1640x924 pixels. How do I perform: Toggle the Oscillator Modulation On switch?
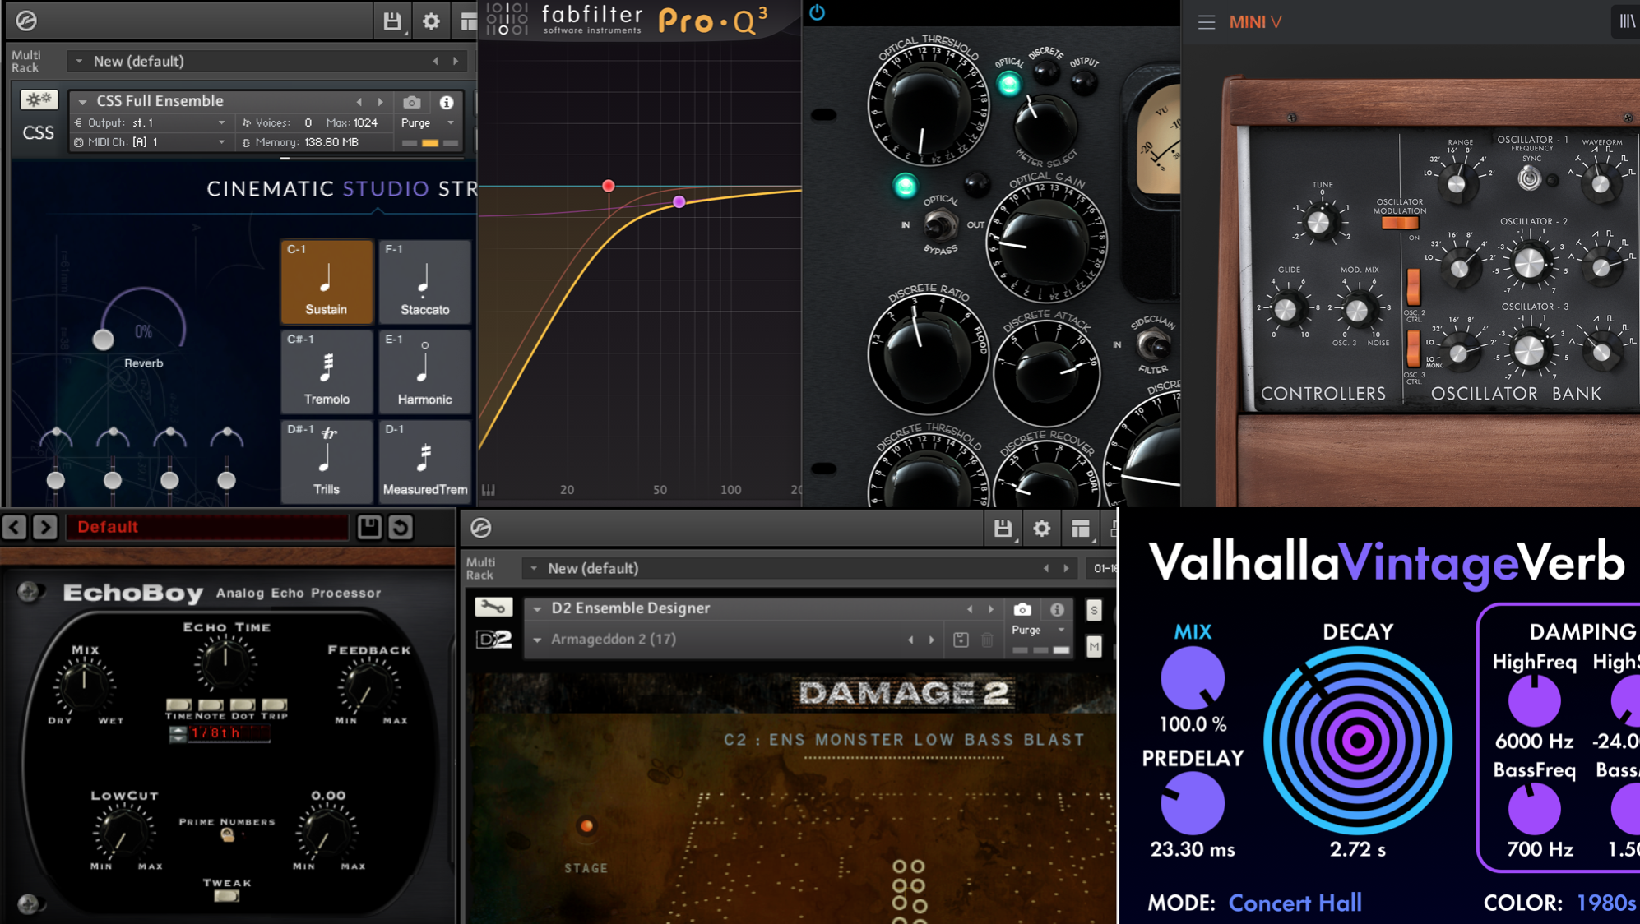1400,223
